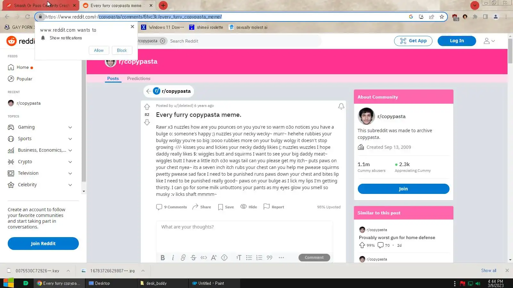The height and width of the screenshot is (288, 513).
Task: Join the r/copypasta community
Action: 403,189
